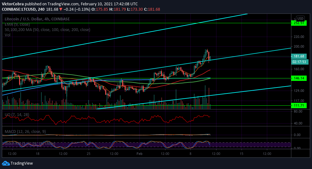Click the 200.00 price axis value
Viewport: 312px width, 169px height.
299,46
